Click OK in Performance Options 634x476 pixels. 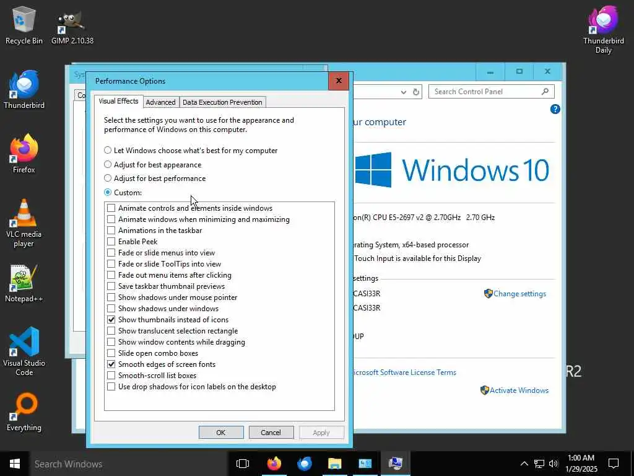[221, 432]
